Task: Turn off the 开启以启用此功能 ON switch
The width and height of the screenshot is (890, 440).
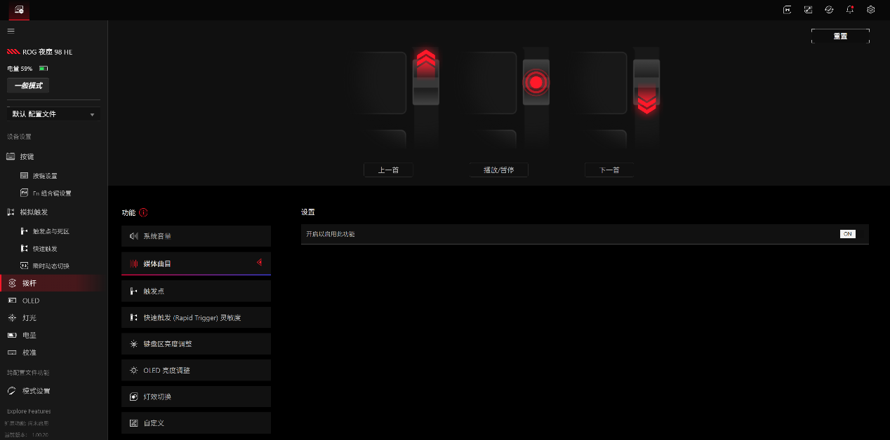Action: pyautogui.click(x=847, y=234)
